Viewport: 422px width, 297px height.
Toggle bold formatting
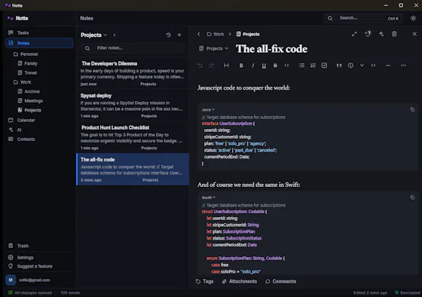pyautogui.click(x=241, y=66)
